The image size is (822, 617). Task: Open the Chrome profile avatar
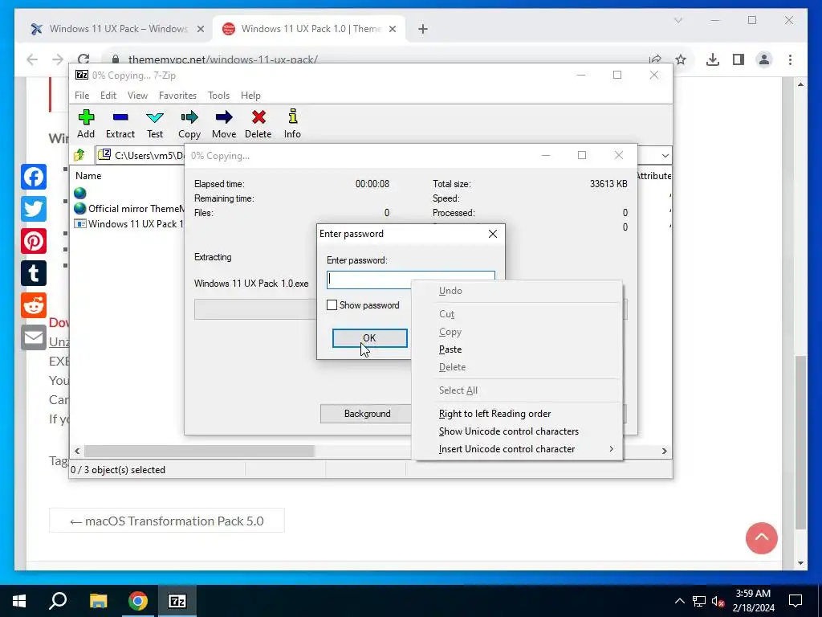point(764,59)
